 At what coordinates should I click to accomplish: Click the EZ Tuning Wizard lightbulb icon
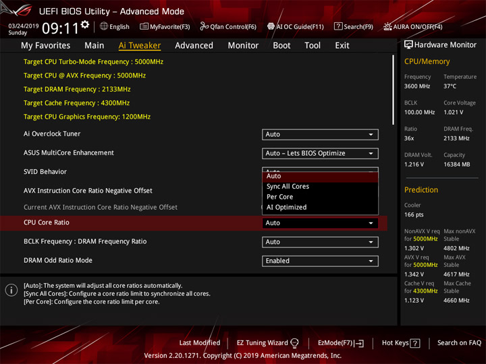pos(294,343)
